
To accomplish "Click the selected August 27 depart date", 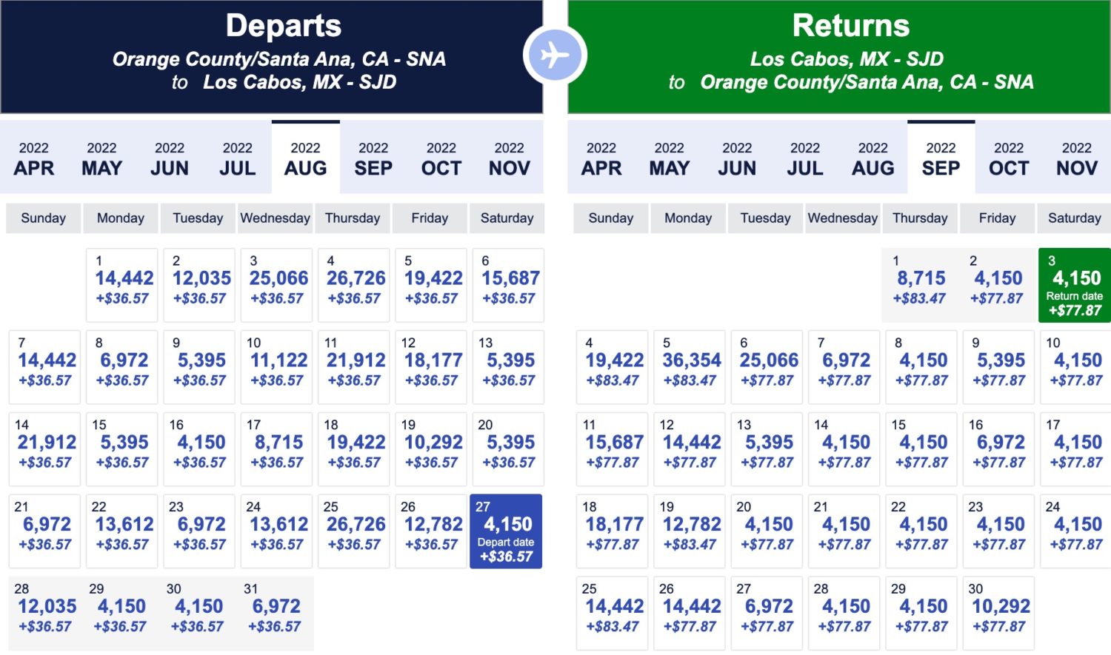I will (x=507, y=531).
